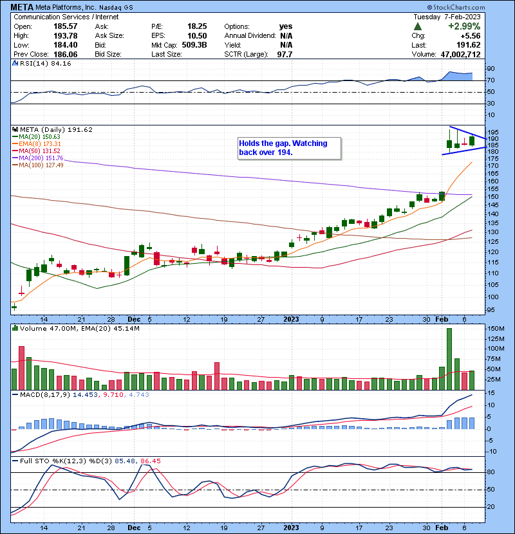Click the date Tuesday 7-Feb-2023
Screen dimensions: 515x534
click(x=447, y=17)
